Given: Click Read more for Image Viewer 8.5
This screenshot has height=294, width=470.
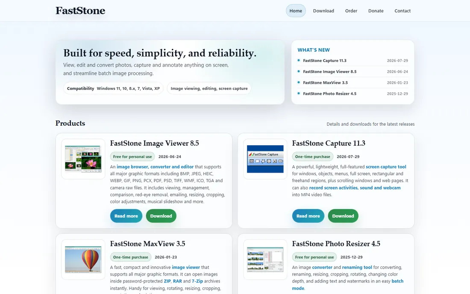Looking at the screenshot, I should pos(126,216).
